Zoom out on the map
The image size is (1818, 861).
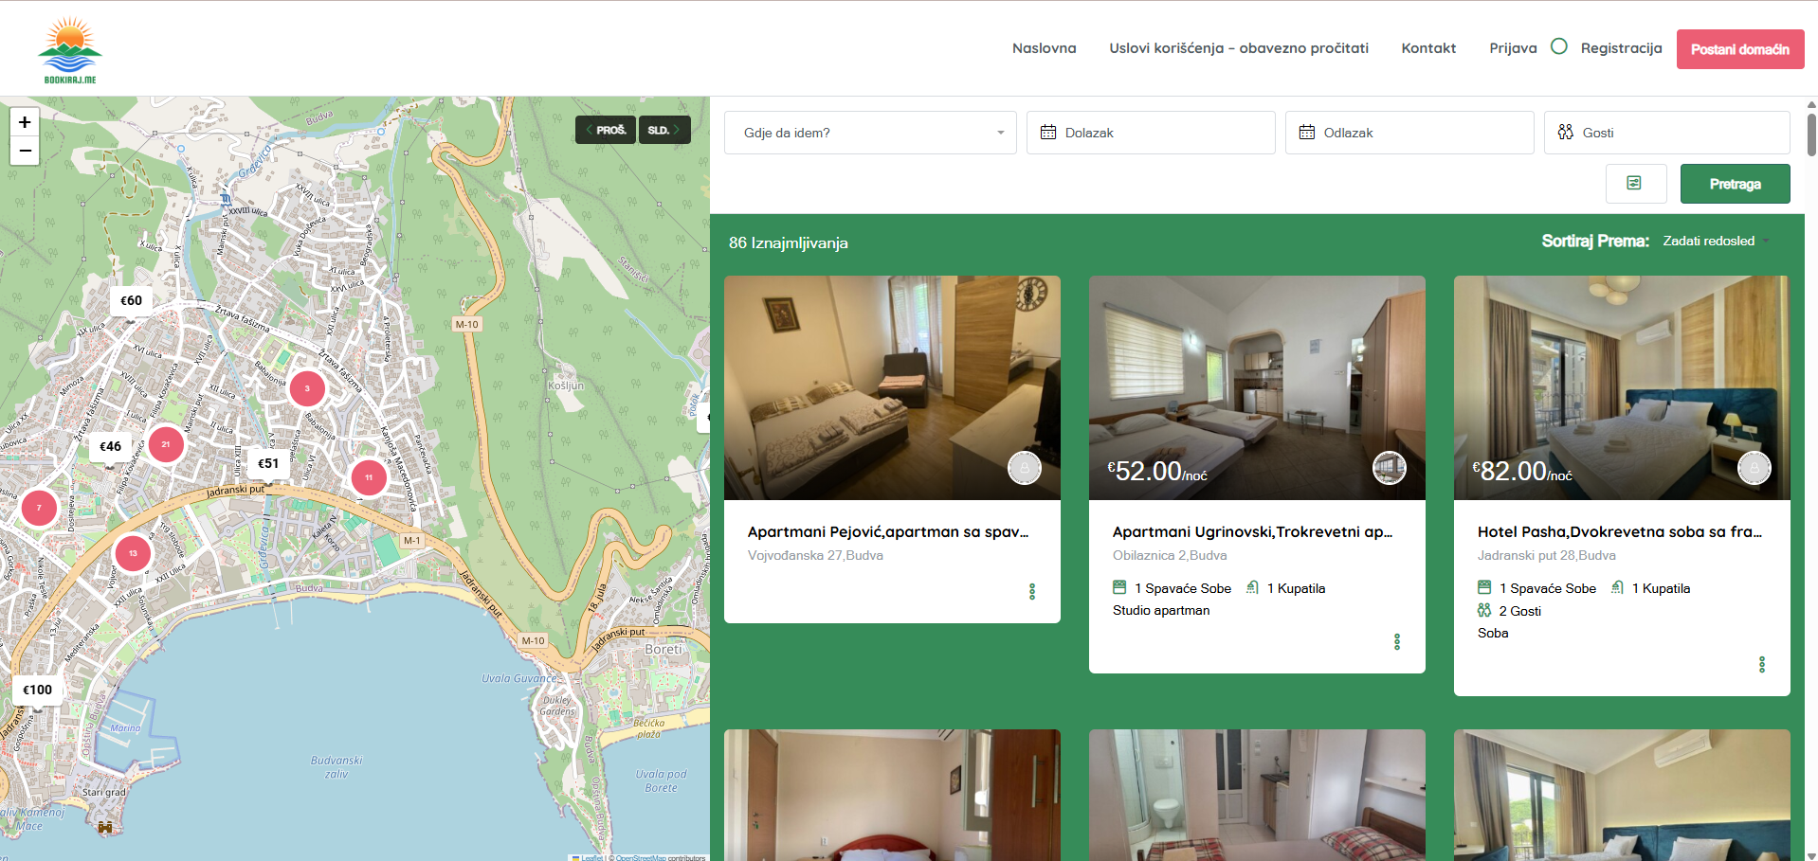(25, 151)
